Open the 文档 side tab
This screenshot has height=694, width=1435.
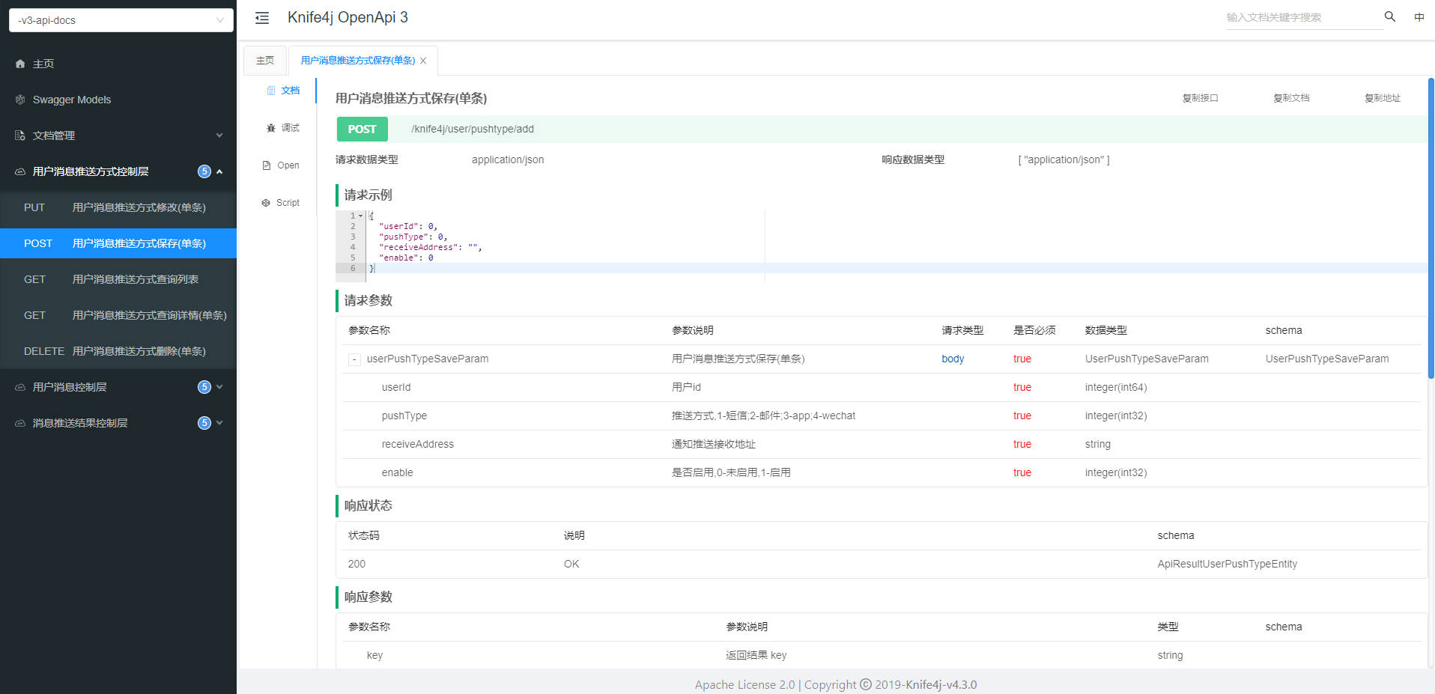pyautogui.click(x=283, y=91)
